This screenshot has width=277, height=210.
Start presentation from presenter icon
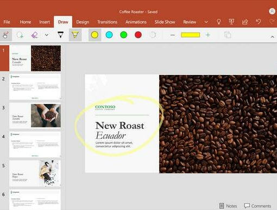pos(231,22)
